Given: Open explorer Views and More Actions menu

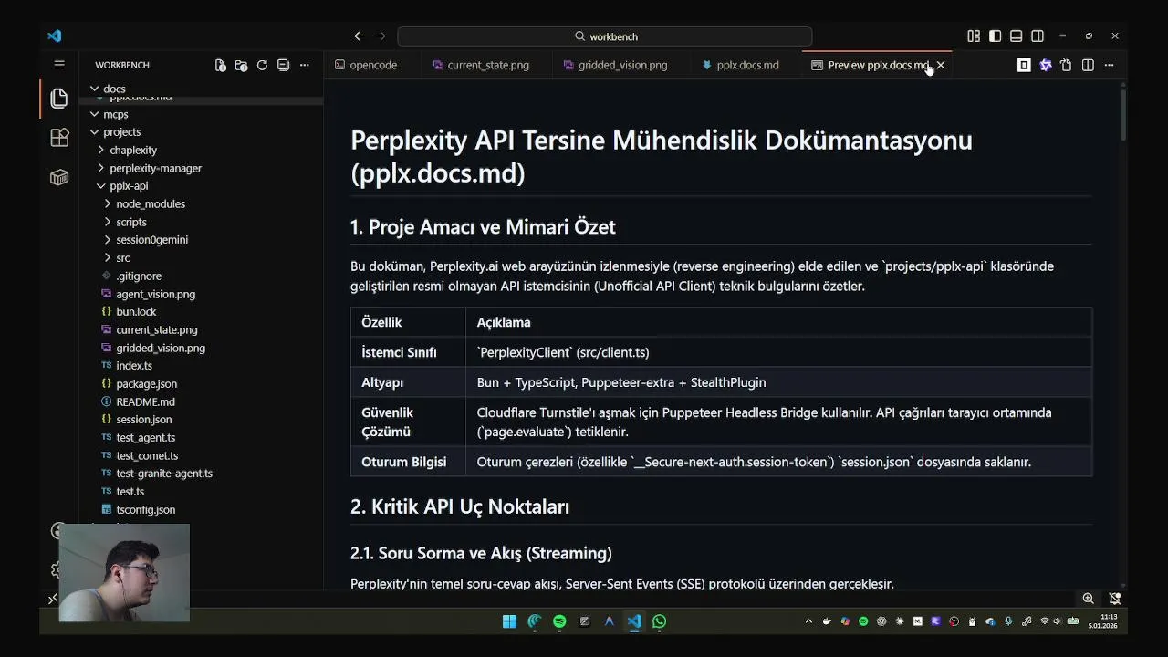Looking at the screenshot, I should click(x=305, y=65).
